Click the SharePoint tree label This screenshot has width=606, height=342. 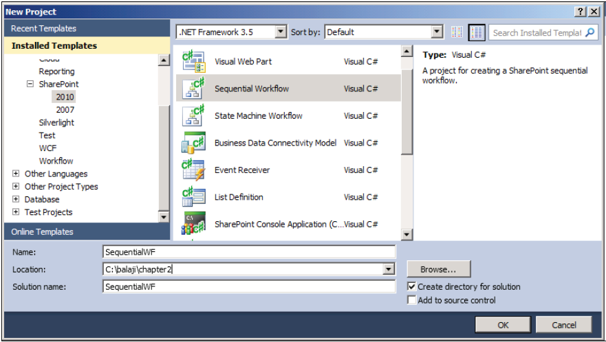pos(58,84)
